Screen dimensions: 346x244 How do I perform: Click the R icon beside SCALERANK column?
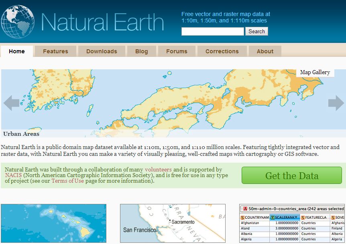point(273,218)
